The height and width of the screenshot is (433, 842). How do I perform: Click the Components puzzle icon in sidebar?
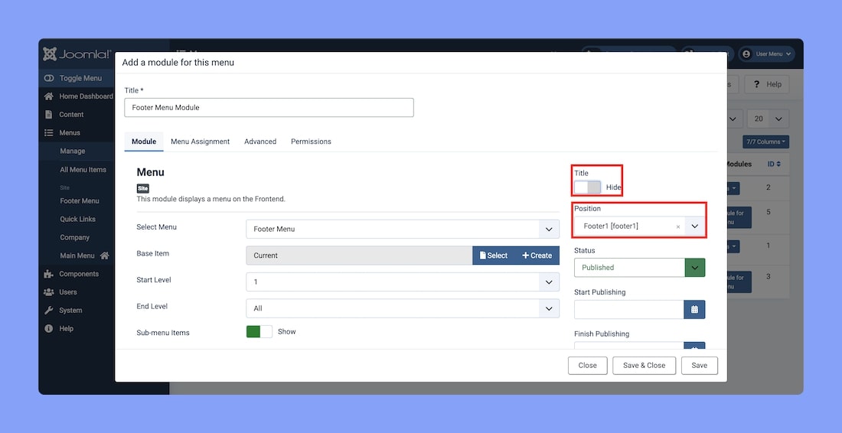49,274
